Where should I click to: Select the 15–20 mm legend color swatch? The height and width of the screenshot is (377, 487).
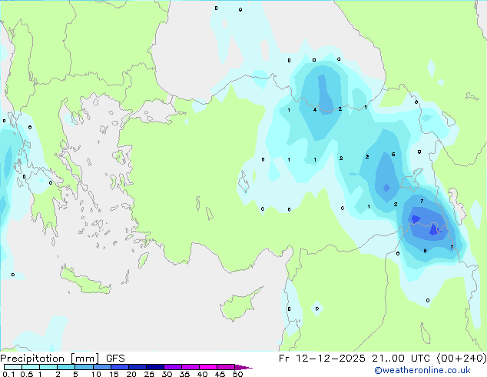click(119, 367)
